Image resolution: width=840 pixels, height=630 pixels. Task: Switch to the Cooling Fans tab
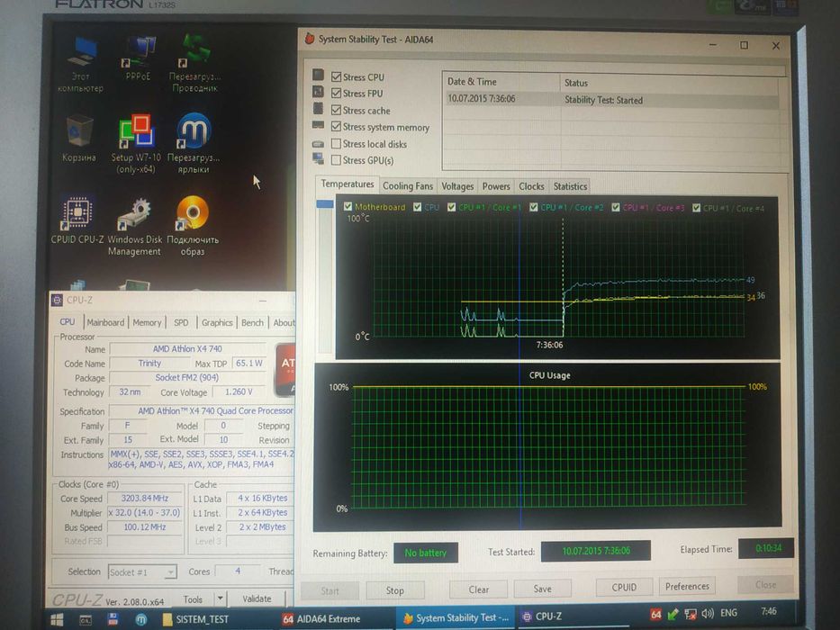click(408, 186)
